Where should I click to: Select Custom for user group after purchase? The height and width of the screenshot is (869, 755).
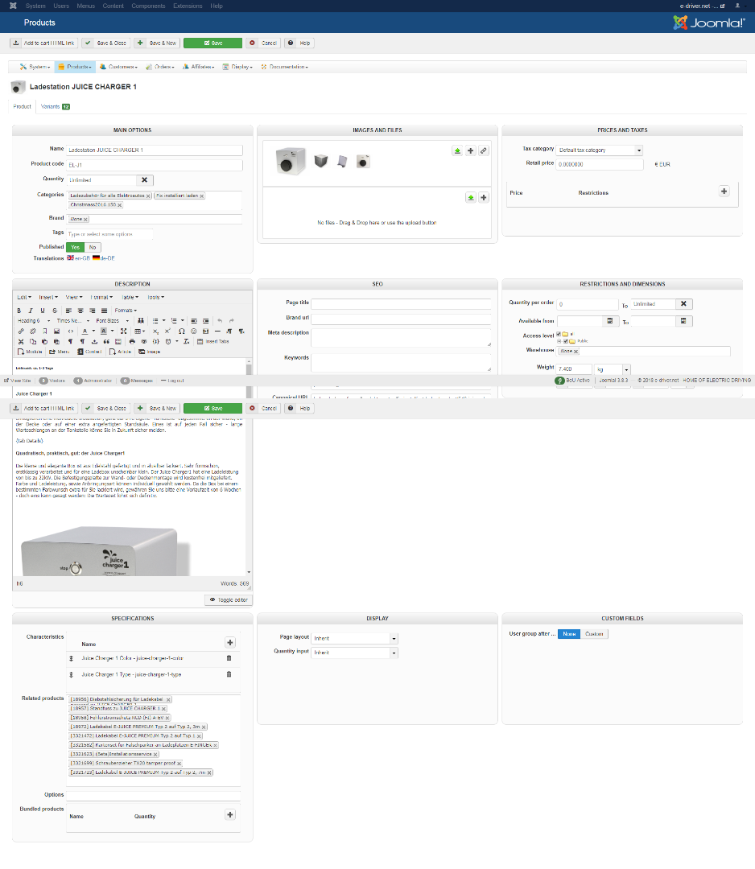(594, 634)
